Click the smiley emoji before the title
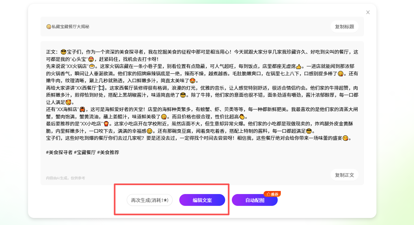Image resolution: width=414 pixels, height=225 pixels. click(49, 27)
